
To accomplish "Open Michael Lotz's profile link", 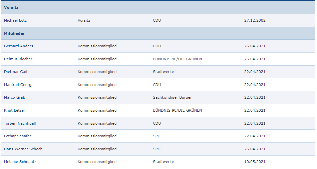I will click(15, 20).
